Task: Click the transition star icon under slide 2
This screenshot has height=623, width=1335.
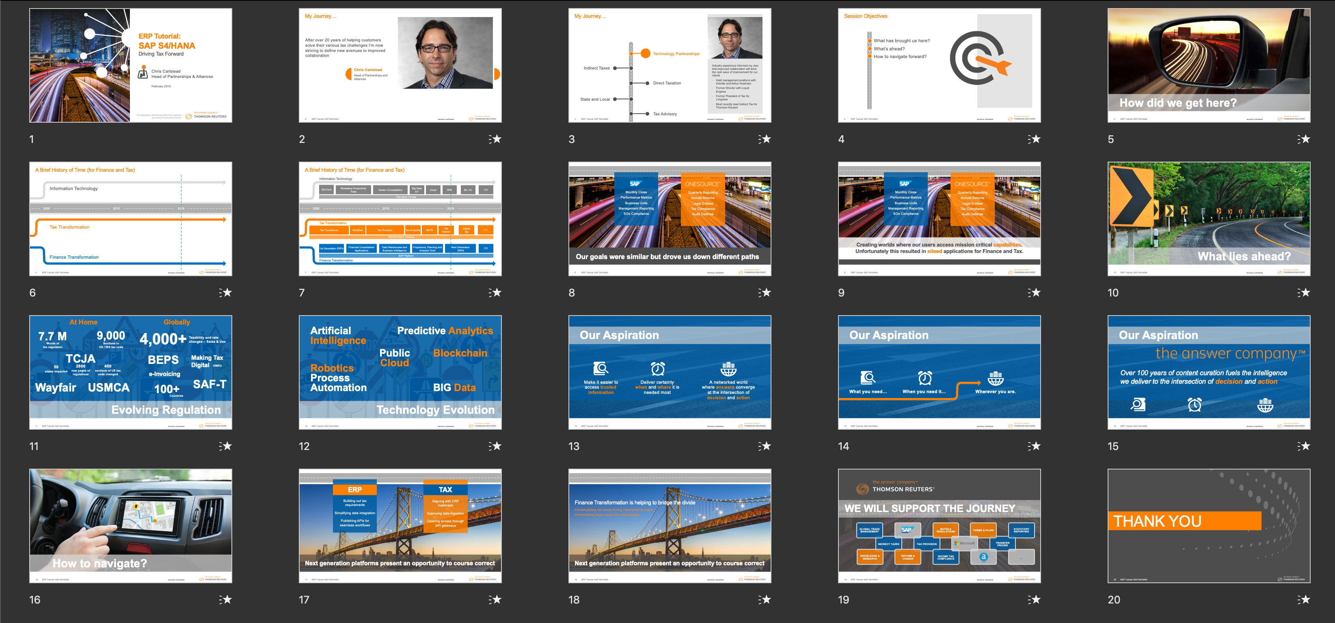Action: click(x=495, y=139)
